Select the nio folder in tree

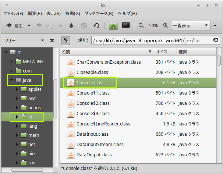click(x=31, y=153)
